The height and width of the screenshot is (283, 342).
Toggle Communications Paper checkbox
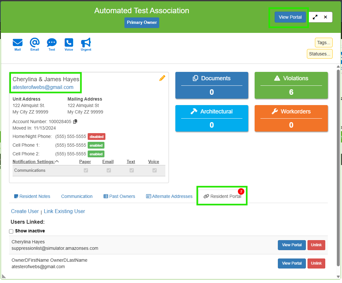pos(86,171)
